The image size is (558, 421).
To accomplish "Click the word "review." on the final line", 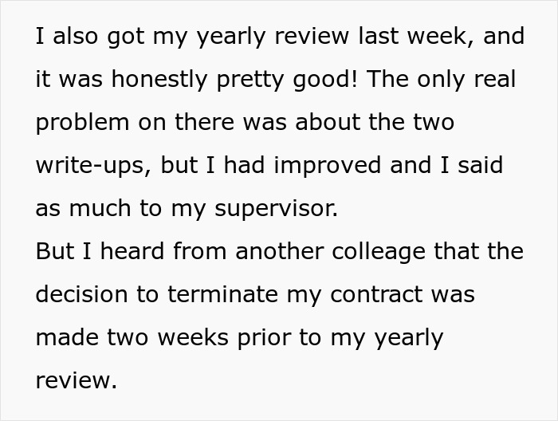I will point(76,380).
